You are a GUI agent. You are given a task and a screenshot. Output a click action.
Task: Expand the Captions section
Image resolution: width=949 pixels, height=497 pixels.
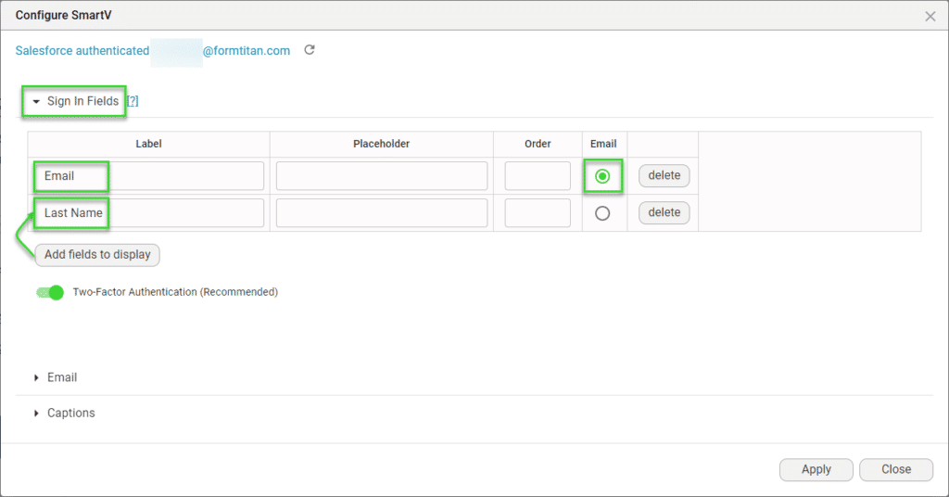(70, 413)
